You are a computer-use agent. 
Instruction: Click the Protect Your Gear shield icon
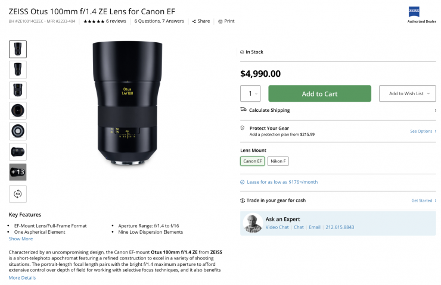(x=243, y=128)
